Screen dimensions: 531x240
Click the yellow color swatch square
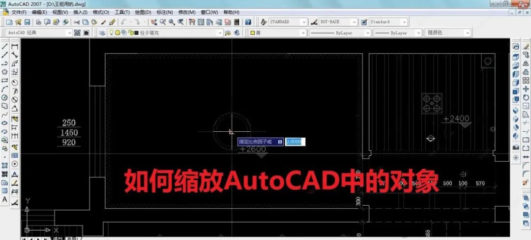[x=253, y=33]
